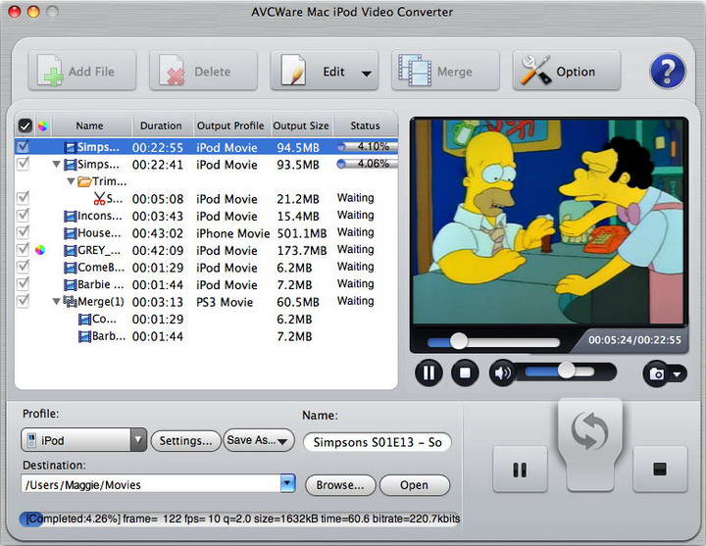Image resolution: width=706 pixels, height=546 pixels.
Task: Uncheck the selected Simps... 00:22:55 row checkbox
Action: click(x=23, y=146)
